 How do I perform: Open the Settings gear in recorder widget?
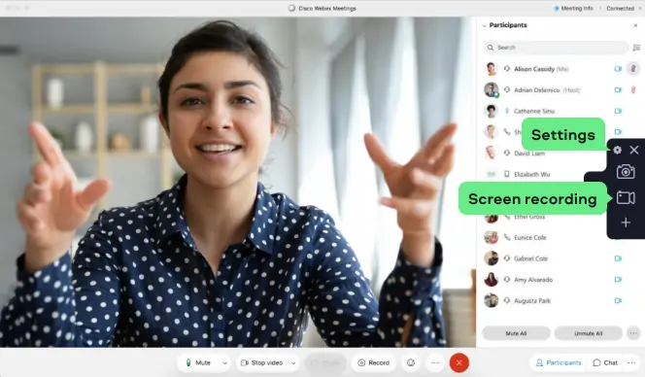617,150
